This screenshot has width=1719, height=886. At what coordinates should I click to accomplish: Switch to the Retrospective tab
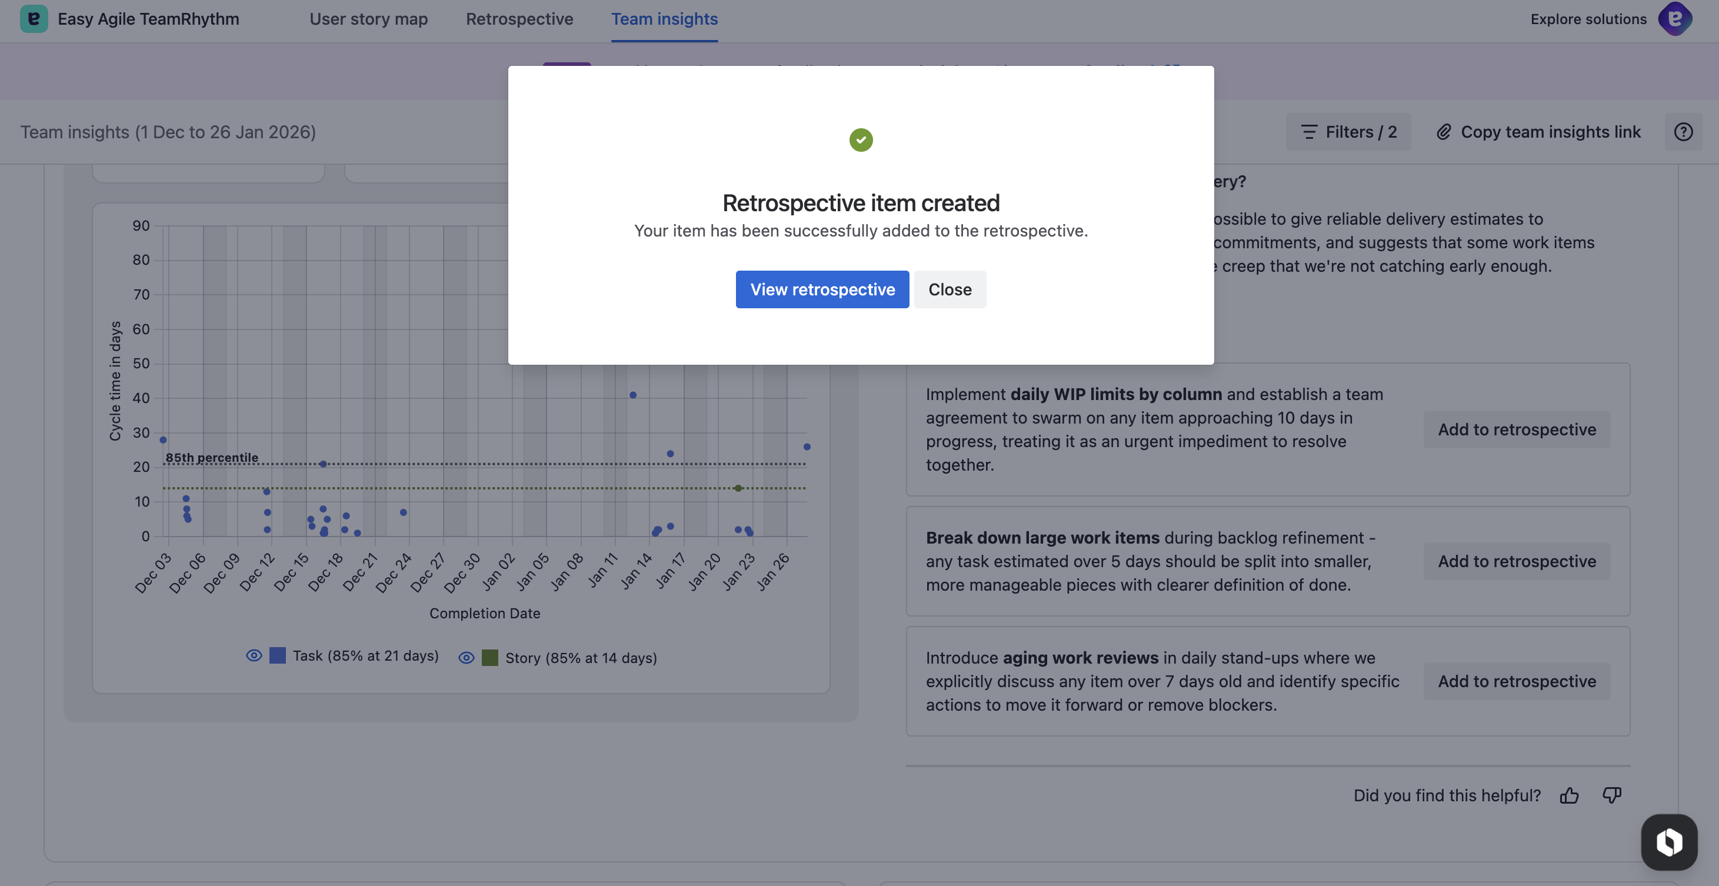519,19
